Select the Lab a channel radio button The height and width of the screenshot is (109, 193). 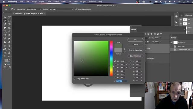131,64
